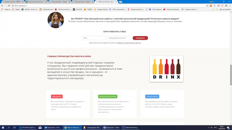
Task: Show more bookmarks via the overflow chevron
Action: click(x=213, y=9)
